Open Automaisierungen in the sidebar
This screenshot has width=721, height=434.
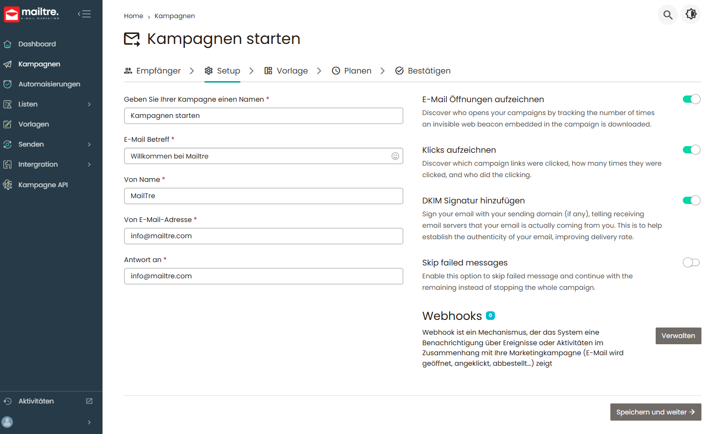pos(49,84)
